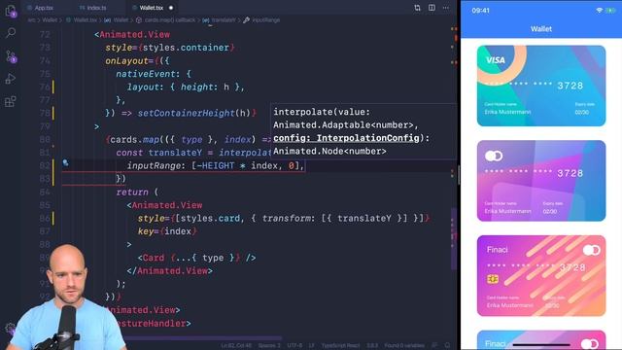Click the Ln 82, Col status bar entry
Viewport: 622px width, 350px height.
pyautogui.click(x=236, y=346)
